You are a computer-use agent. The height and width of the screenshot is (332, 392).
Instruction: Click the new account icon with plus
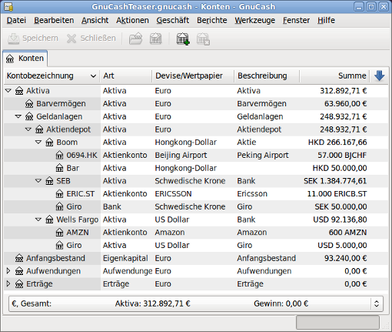[183, 39]
